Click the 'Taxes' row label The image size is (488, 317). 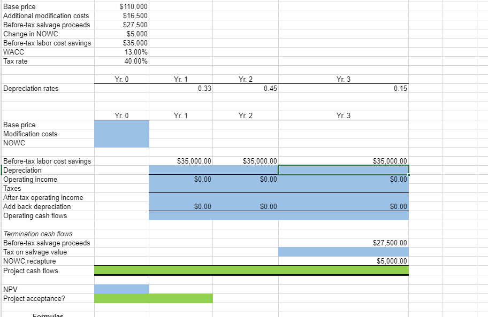12,188
